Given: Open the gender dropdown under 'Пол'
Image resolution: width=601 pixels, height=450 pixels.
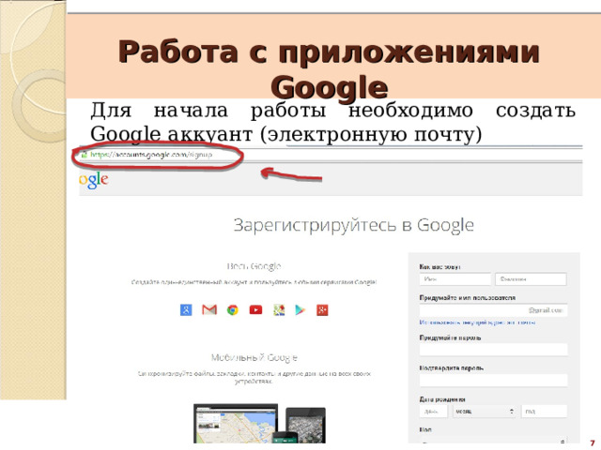Looking at the screenshot, I should (x=493, y=442).
